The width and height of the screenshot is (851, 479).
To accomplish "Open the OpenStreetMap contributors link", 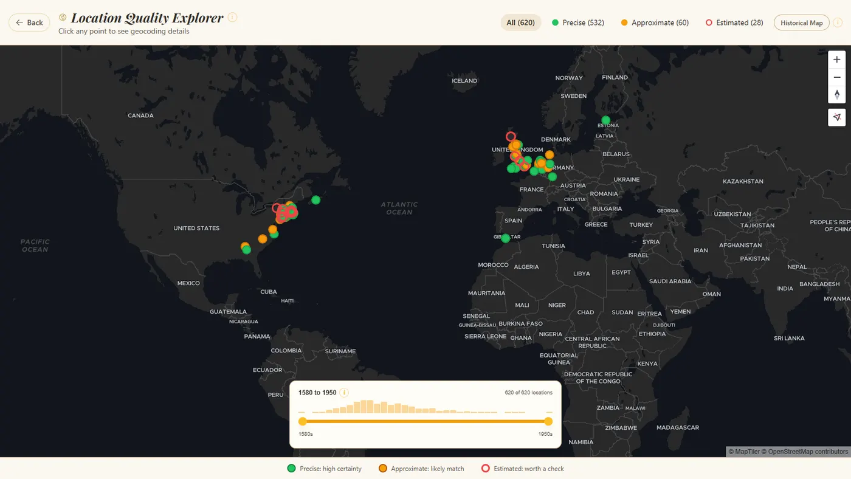I will 805,452.
